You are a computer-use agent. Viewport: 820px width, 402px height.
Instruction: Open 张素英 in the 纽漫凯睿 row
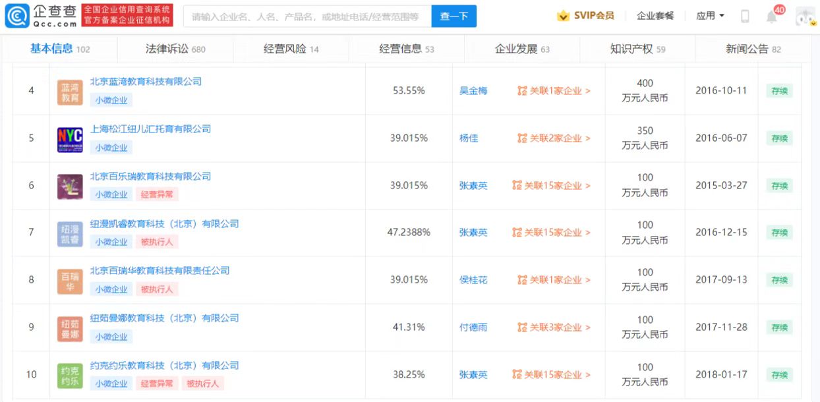(x=473, y=233)
